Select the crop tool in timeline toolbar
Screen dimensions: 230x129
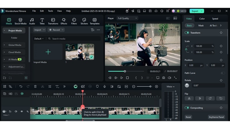pos(50,87)
